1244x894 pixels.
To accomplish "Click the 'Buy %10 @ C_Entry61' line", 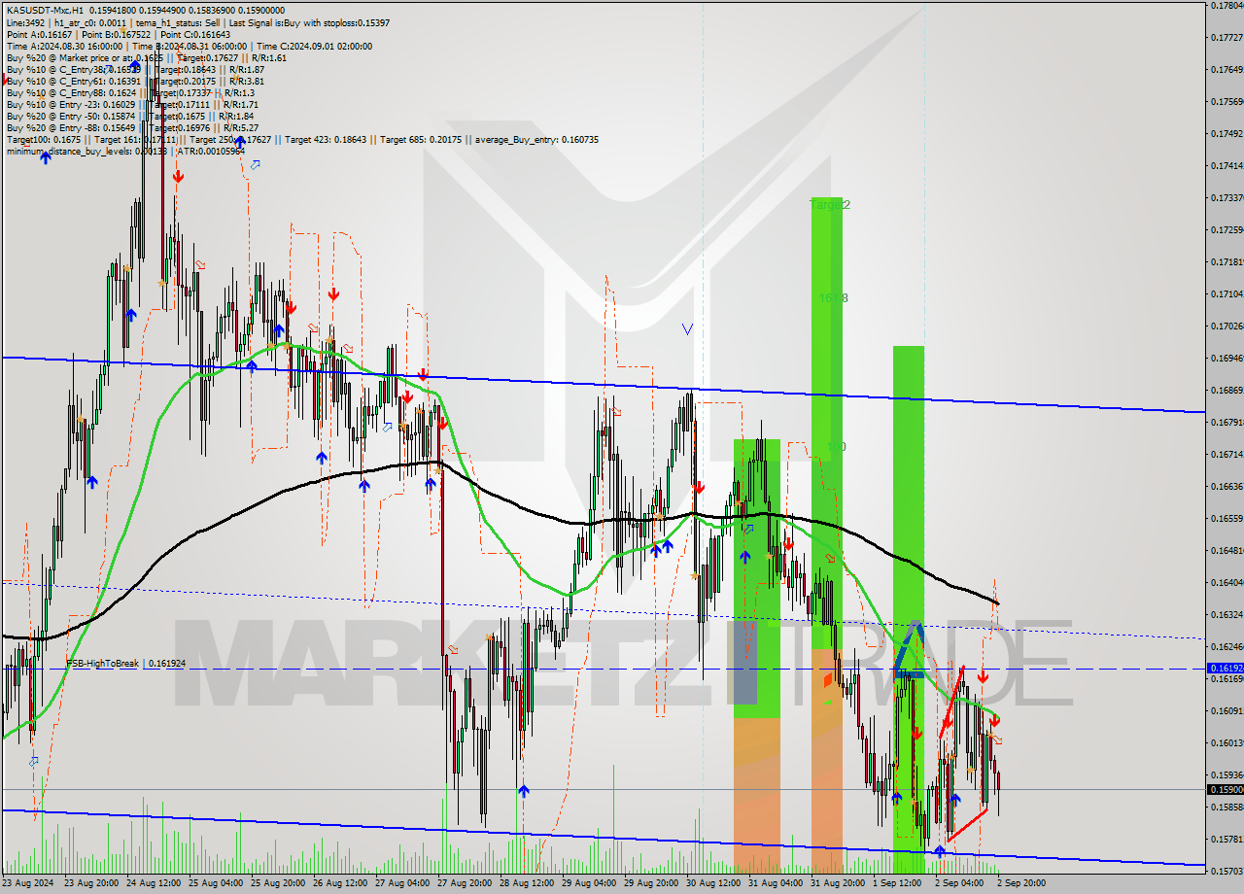I will (x=135, y=82).
